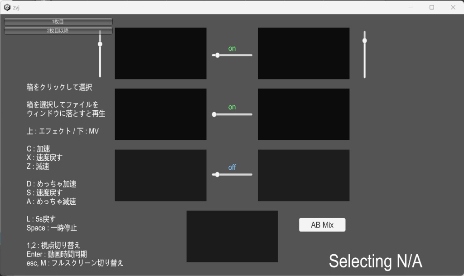
Task: Click the output preview box at bottom center
Action: pos(232,236)
